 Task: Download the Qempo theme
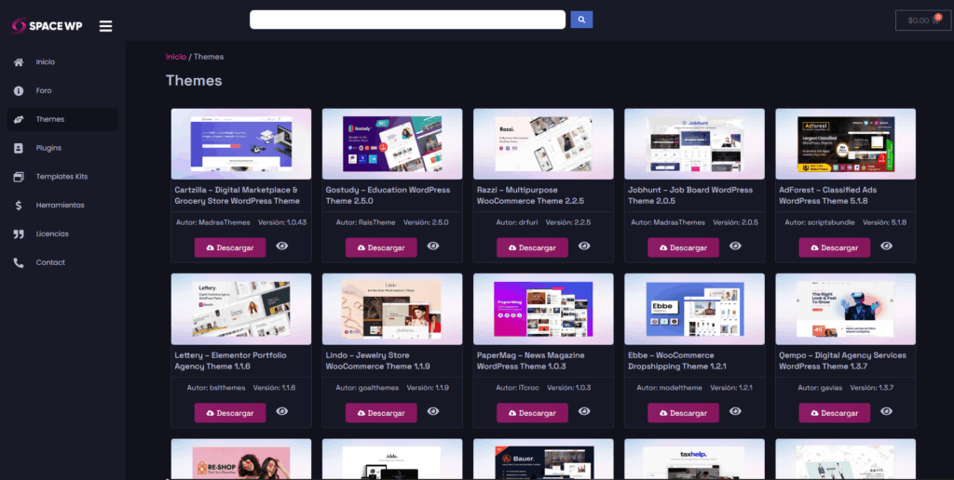(x=834, y=413)
